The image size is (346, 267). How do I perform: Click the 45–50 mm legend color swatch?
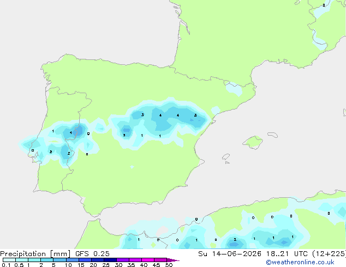tap(160, 260)
